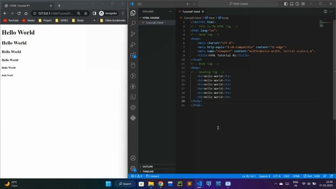Click the zoom magnifier in Chrome address bar
This screenshot has width=336, height=189.
tap(79, 13)
